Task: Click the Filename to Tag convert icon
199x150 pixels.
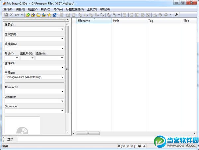Action: coord(86,15)
